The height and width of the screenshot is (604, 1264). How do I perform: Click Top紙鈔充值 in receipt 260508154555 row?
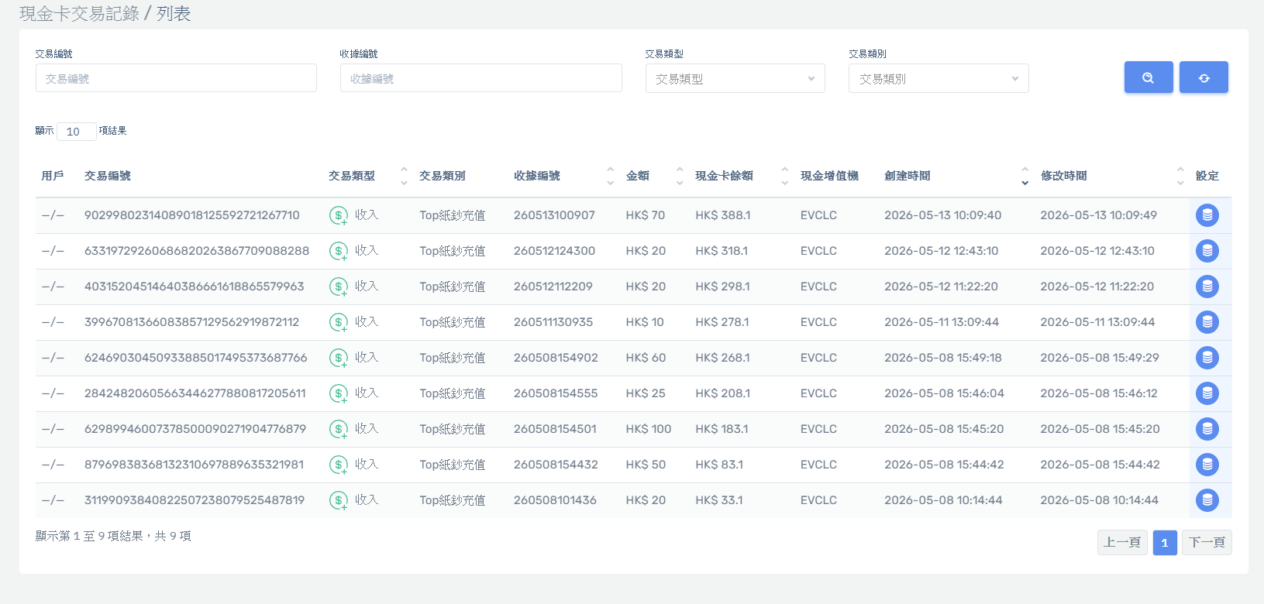(x=453, y=393)
